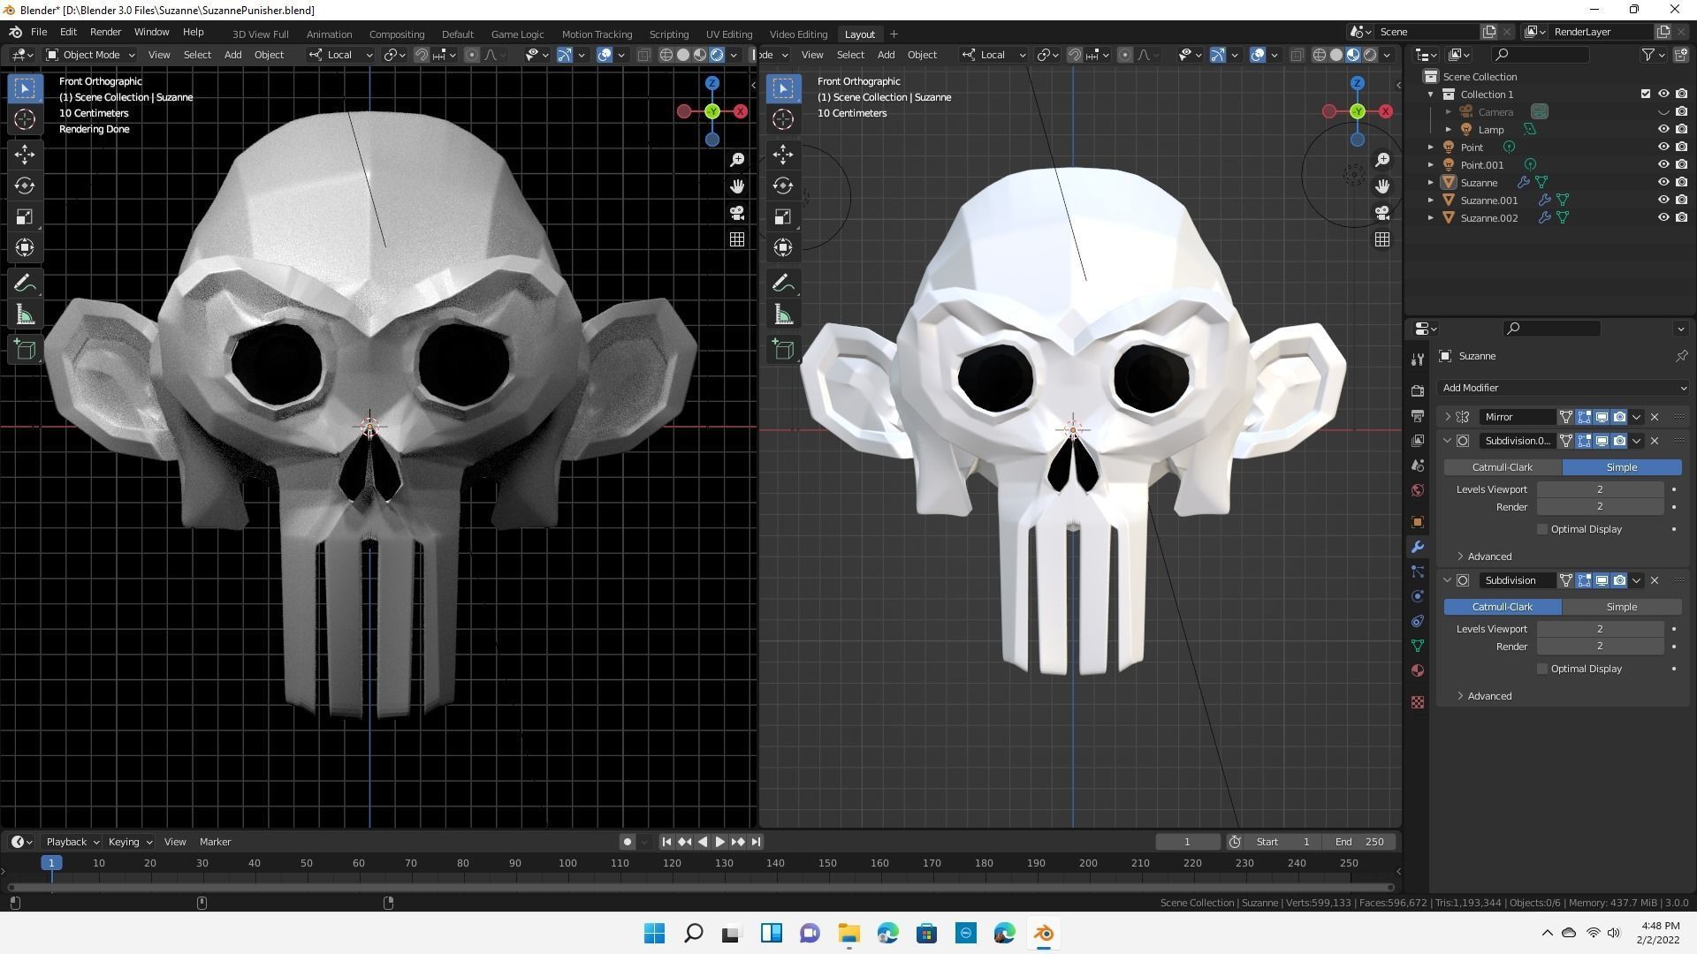
Task: Open the Texture properties tab
Action: click(1418, 702)
